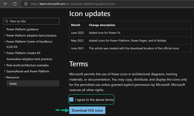Click the site lock icon
The image size is (194, 116).
point(26,4)
